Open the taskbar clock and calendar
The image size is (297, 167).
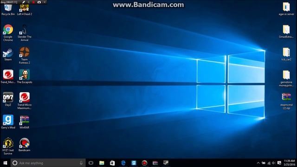coord(289,163)
